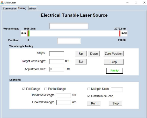
Task: Click the wavelength display field above the bar
Action: coord(69,26)
